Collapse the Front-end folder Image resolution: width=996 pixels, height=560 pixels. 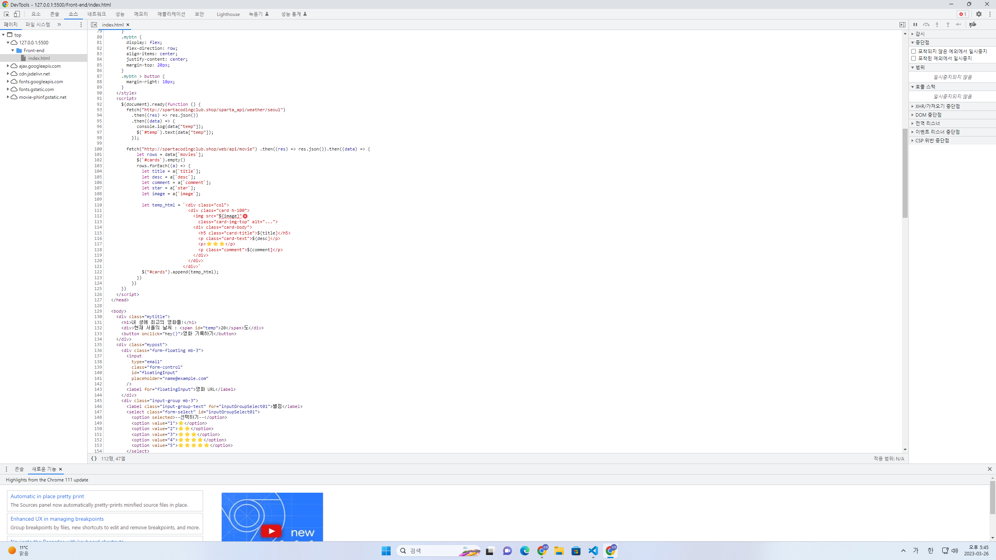[x=13, y=51]
